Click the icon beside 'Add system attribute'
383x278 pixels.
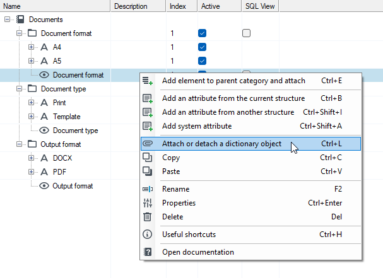[148, 126]
